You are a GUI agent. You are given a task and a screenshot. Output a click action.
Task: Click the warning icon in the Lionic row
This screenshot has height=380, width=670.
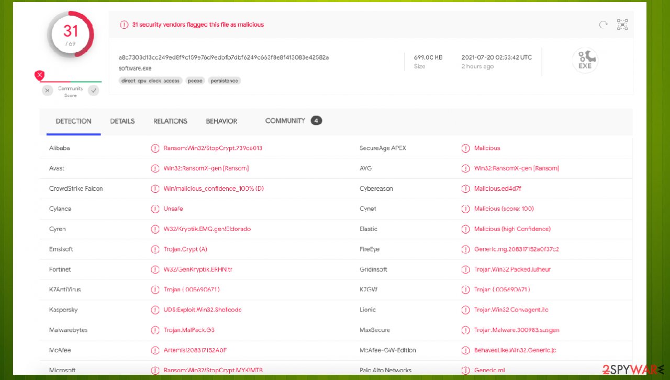[x=465, y=310]
